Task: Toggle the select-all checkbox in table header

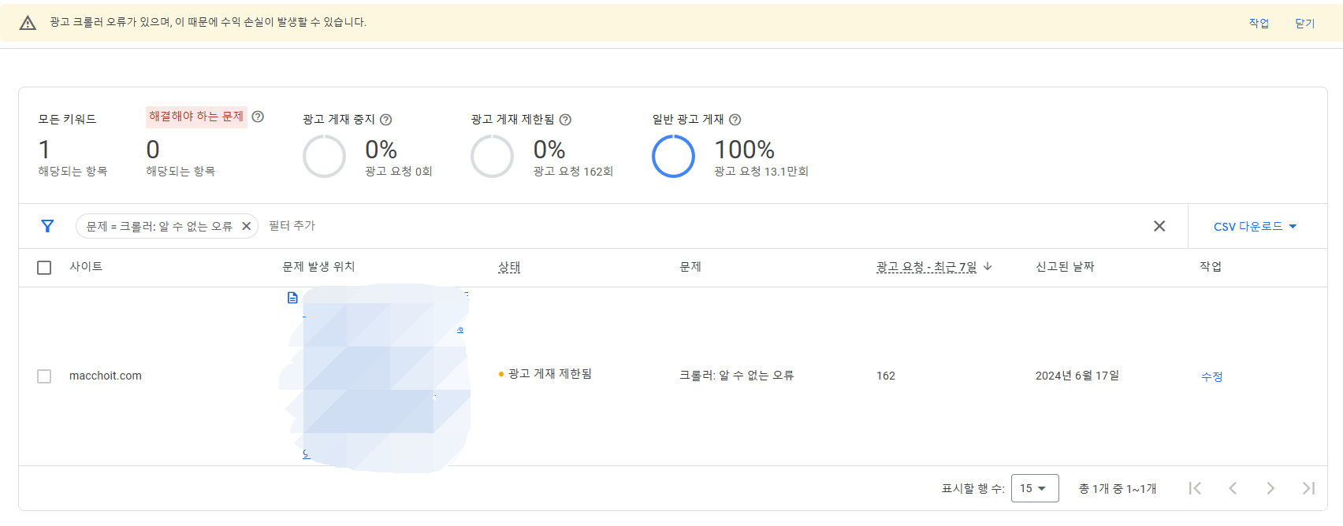Action: [44, 268]
